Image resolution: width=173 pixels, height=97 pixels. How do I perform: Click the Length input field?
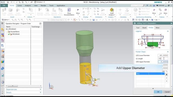(163, 59)
